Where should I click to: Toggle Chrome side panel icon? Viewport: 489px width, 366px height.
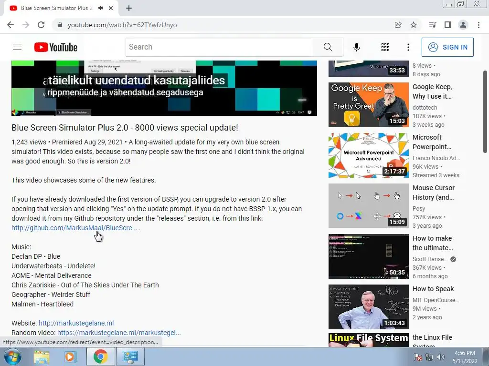click(448, 25)
